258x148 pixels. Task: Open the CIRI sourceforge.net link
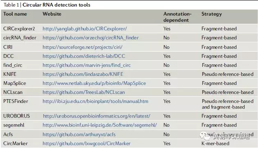click(x=82, y=47)
